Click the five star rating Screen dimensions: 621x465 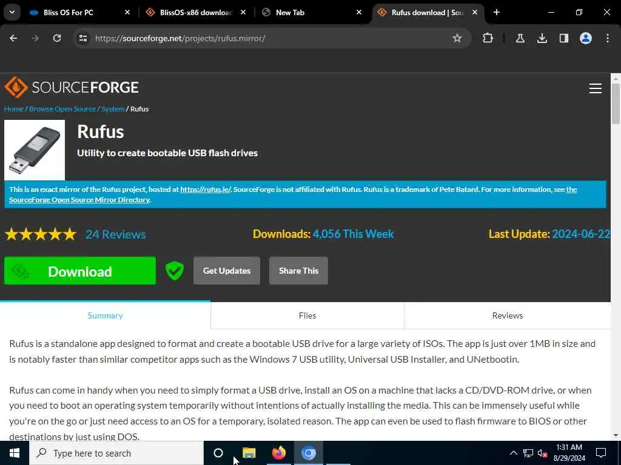pos(41,234)
